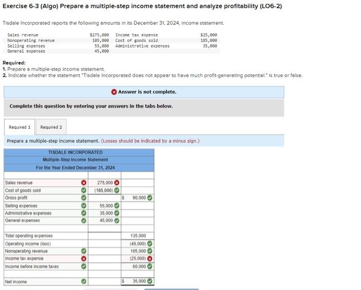Click green check next to 105,000 value
Viewport: 361px width, 290px height.
[x=150, y=251]
